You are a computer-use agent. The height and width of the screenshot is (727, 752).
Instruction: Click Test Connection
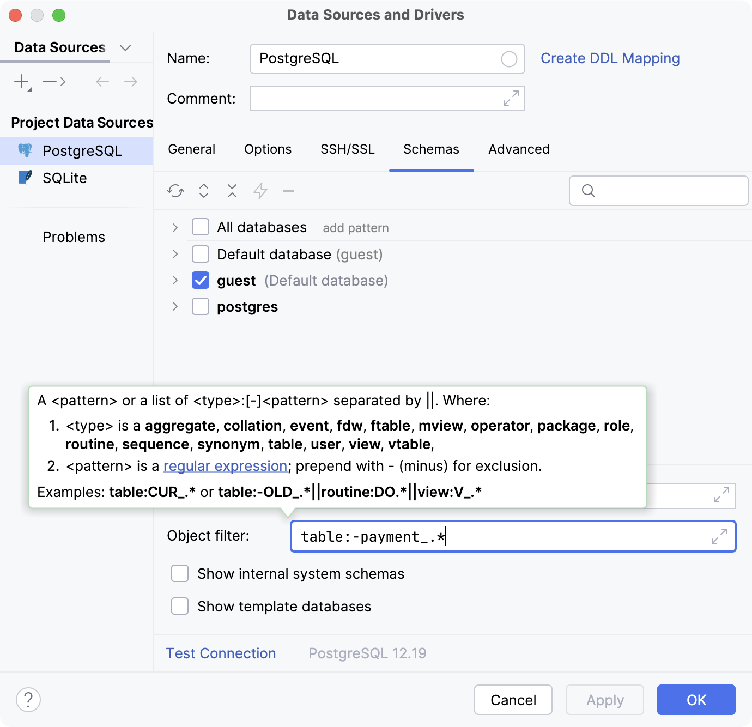coord(221,653)
